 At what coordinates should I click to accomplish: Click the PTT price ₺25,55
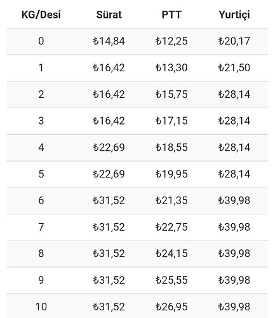coord(171,280)
